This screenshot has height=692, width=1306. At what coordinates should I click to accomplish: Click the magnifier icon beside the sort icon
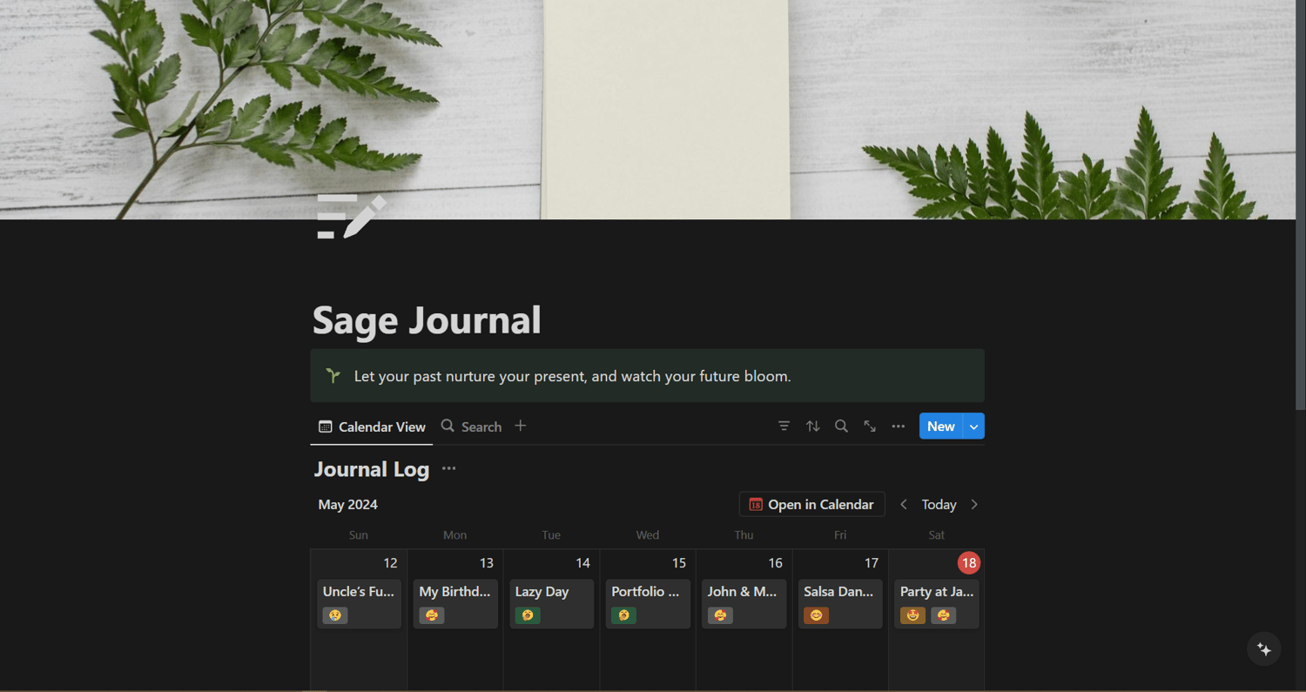pyautogui.click(x=841, y=427)
